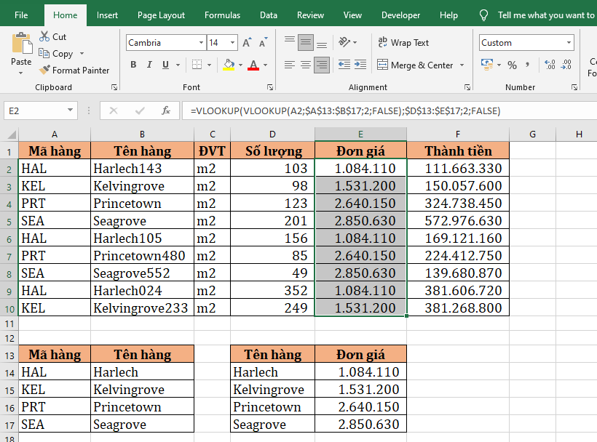Apply Percent Style number format
Image resolution: width=597 pixels, height=442 pixels.
pos(513,65)
